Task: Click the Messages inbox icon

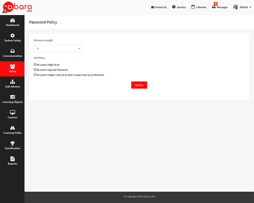Action: tap(214, 7)
